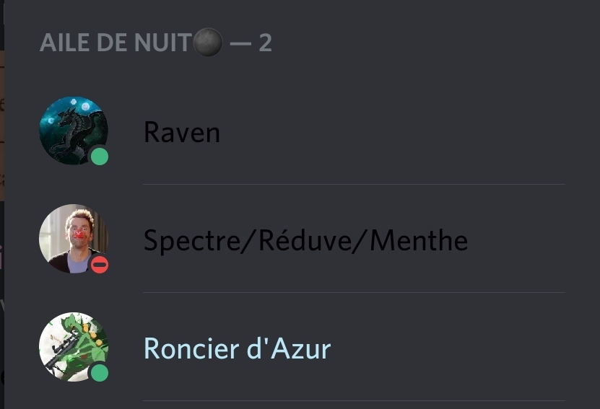
Task: Click the red do-not-disturb status badge
Action: [100, 265]
